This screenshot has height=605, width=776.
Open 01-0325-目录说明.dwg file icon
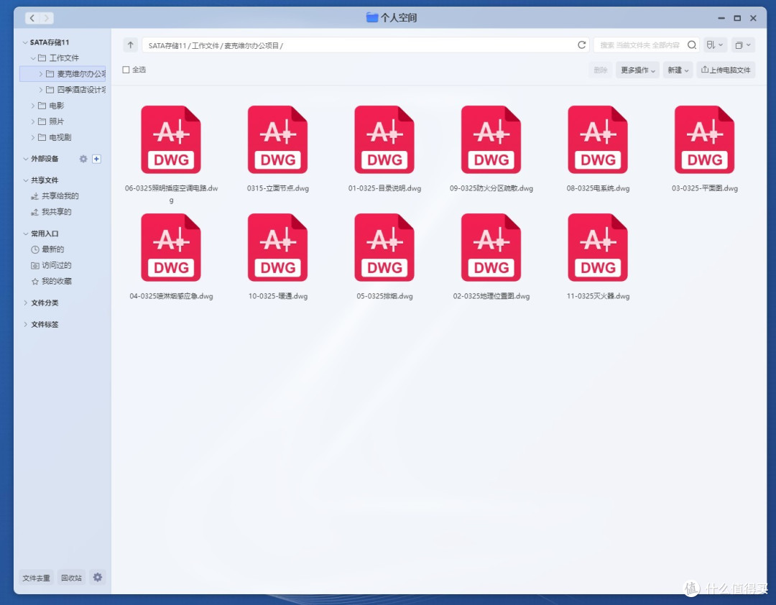point(384,139)
